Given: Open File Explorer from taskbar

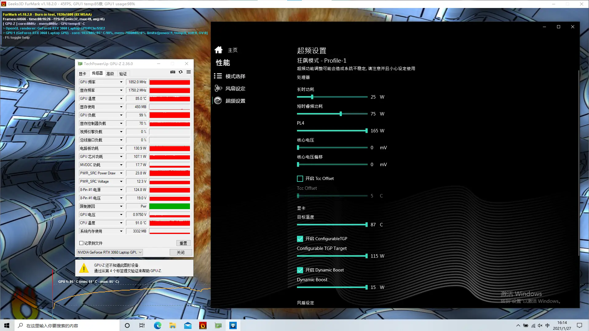Looking at the screenshot, I should [x=172, y=325].
